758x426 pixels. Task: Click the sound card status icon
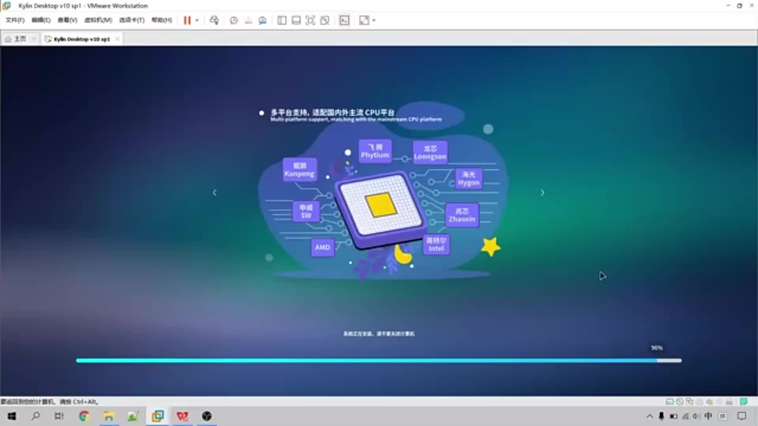[x=709, y=402]
